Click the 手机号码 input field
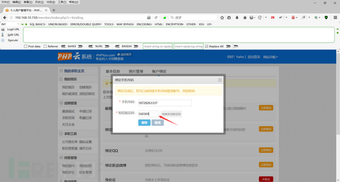This screenshot has height=182, width=340. (165, 103)
